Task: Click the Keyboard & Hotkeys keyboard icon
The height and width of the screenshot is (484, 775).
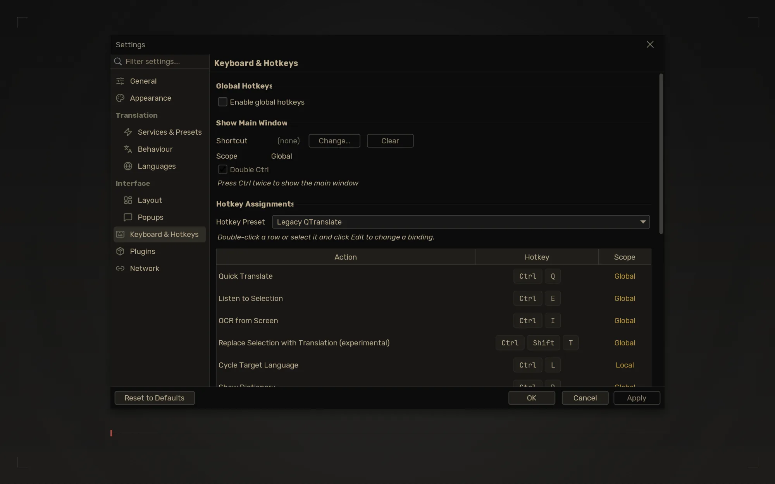Action: tap(120, 234)
